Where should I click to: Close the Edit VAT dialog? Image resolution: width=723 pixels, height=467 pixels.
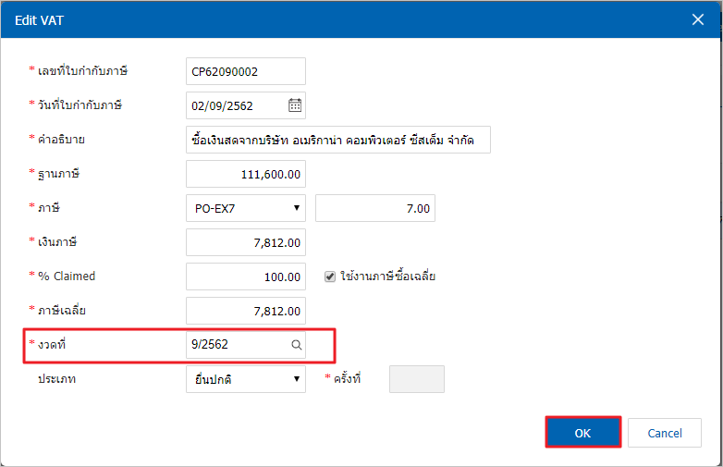point(698,19)
